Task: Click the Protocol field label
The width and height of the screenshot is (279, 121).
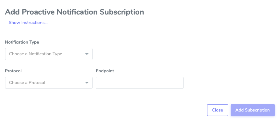Action: click(x=13, y=71)
